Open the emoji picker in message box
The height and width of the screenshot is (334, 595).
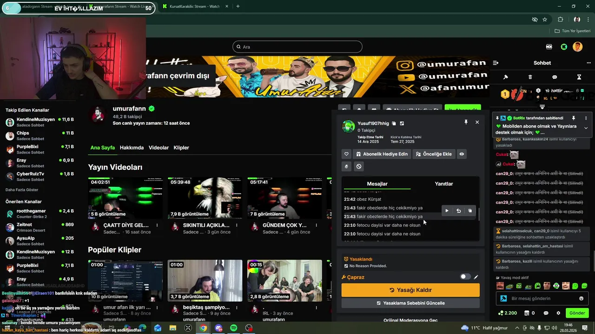pos(581,298)
